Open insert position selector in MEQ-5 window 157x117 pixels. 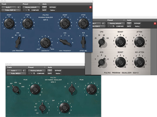tap(24, 71)
